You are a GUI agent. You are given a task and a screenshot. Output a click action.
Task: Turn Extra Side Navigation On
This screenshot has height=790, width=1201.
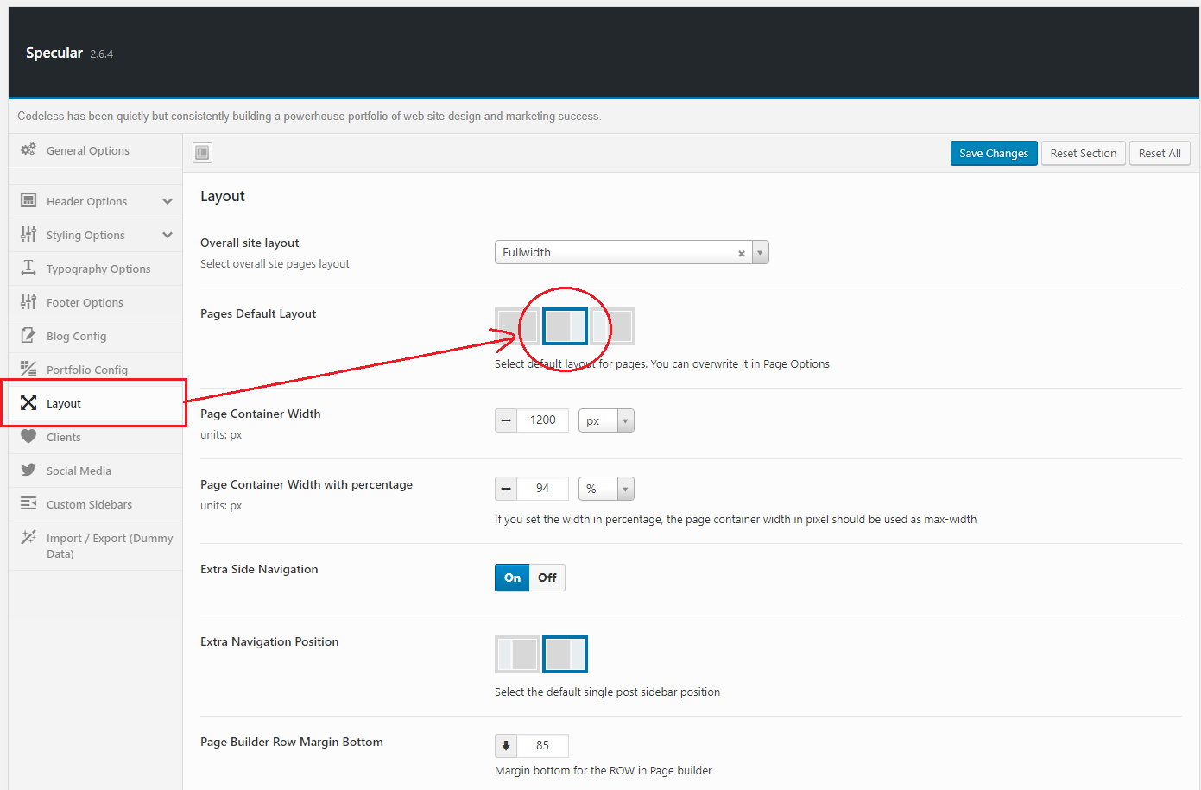pyautogui.click(x=512, y=578)
